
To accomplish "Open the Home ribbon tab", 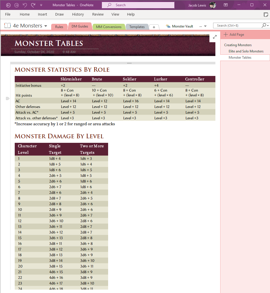I will (x=25, y=14).
